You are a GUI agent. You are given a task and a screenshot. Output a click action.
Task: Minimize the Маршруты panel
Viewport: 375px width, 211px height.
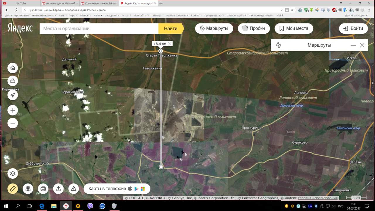point(353,45)
